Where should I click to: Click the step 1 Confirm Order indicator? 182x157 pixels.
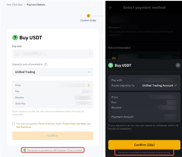pyautogui.click(x=88, y=16)
